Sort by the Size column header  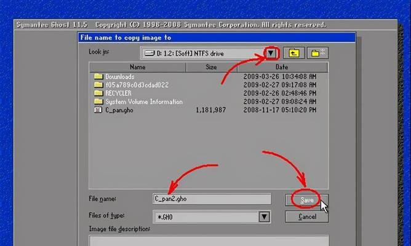(x=211, y=67)
